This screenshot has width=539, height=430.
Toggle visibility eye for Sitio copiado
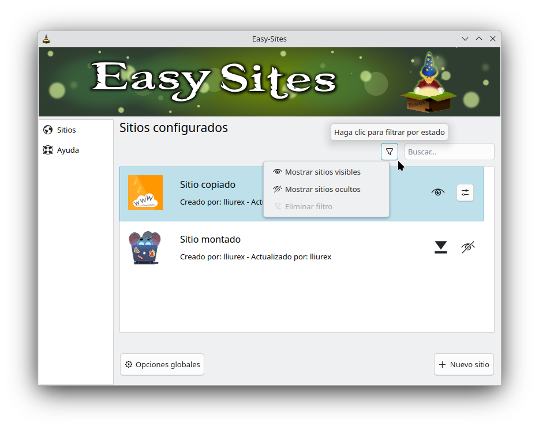pos(438,193)
